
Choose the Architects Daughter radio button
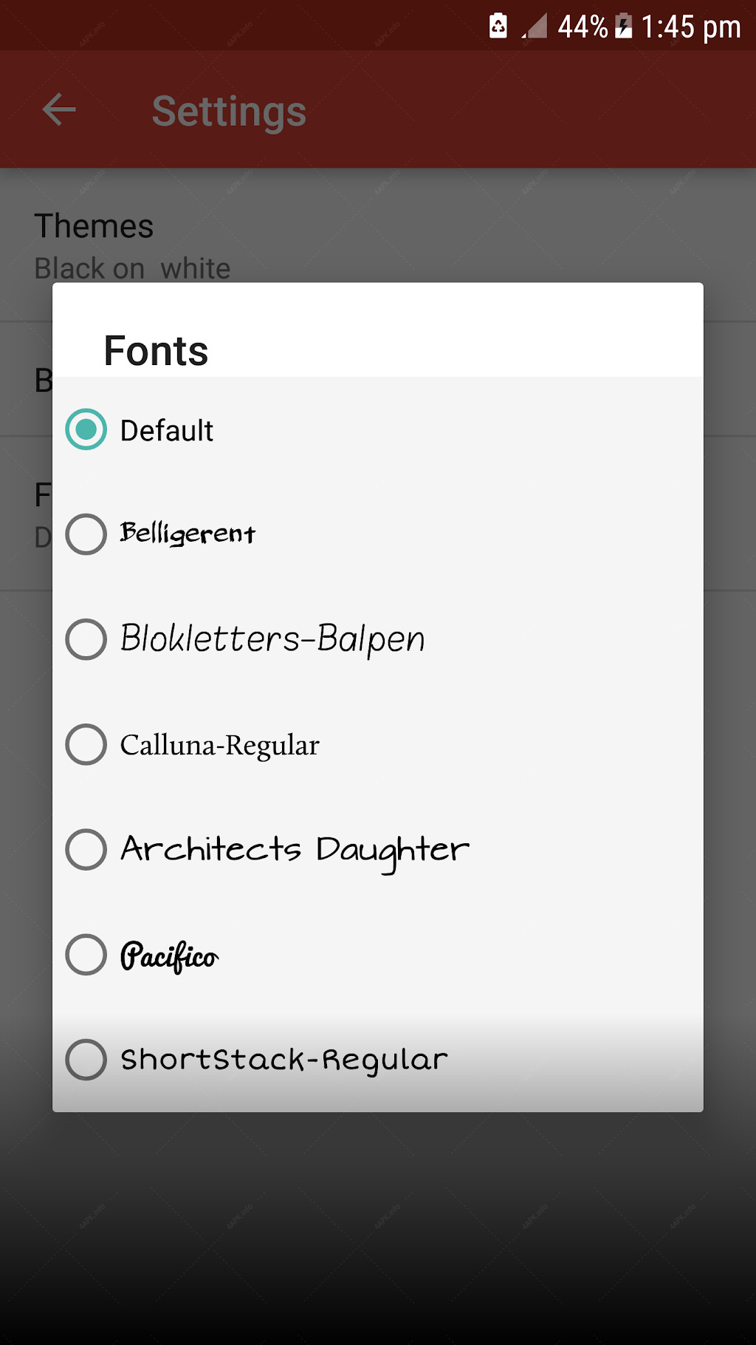click(x=86, y=849)
